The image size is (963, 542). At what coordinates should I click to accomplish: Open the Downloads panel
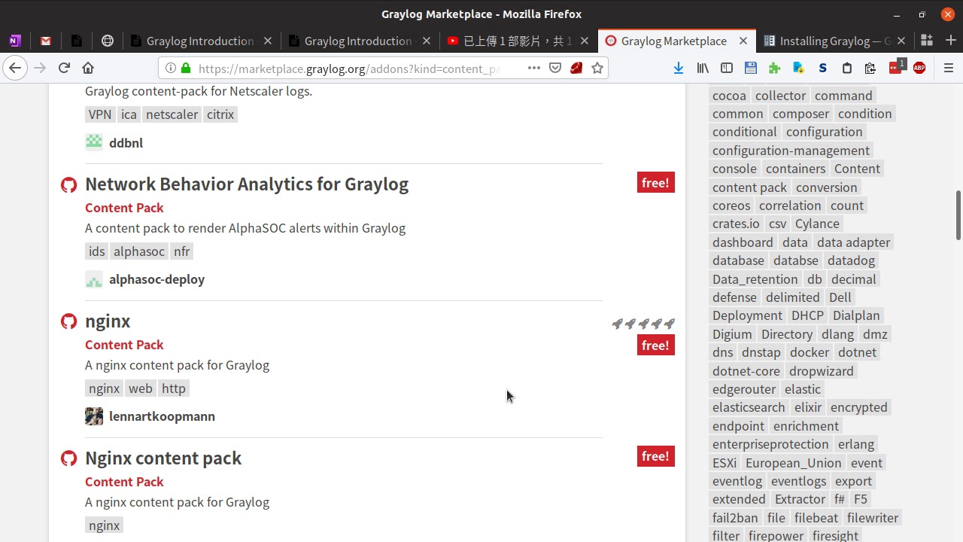(678, 68)
